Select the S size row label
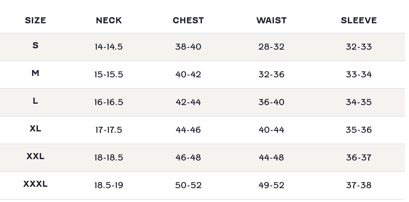Viewport: 409px width, 202px height. [x=35, y=45]
